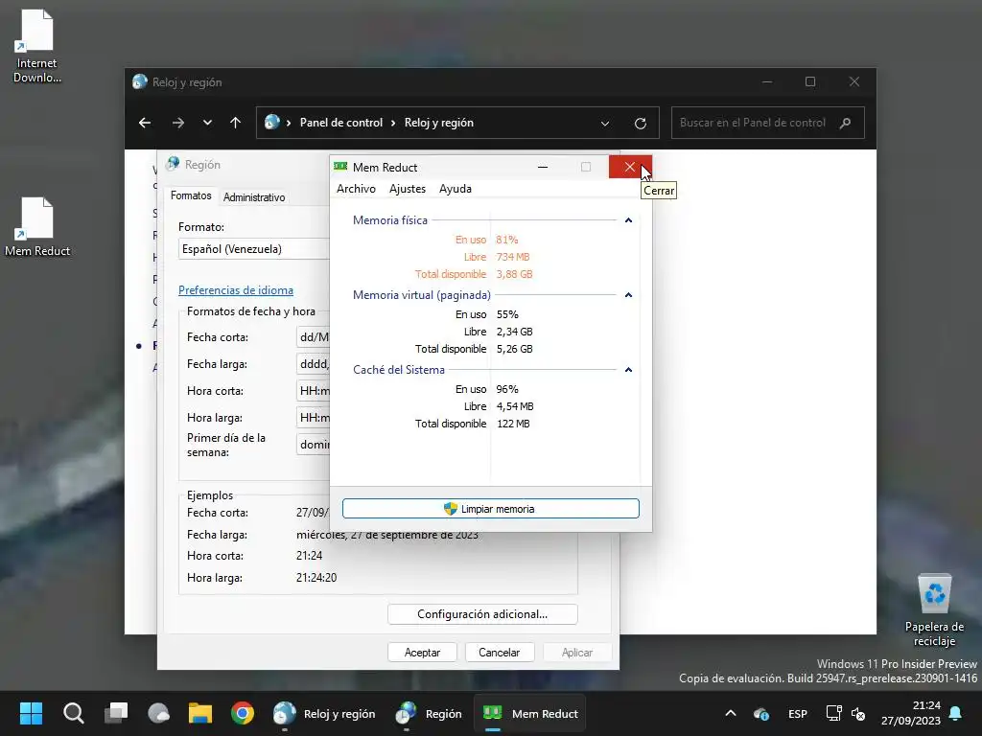
Task: Launch Google Chrome from the taskbar
Action: click(x=243, y=713)
